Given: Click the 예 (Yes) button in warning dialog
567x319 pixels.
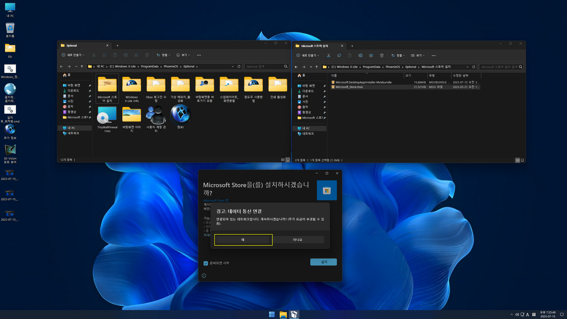Looking at the screenshot, I should [x=243, y=240].
